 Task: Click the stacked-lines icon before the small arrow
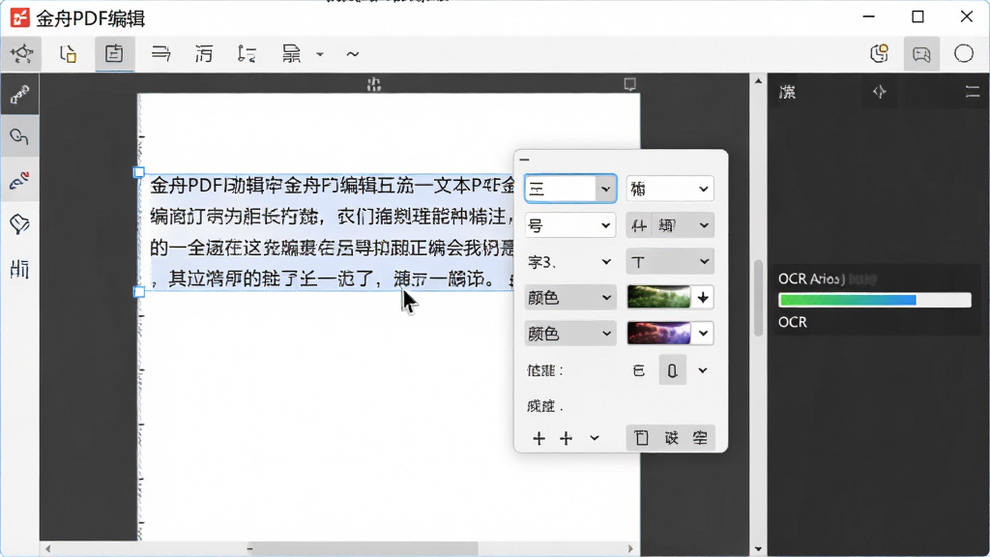point(291,54)
